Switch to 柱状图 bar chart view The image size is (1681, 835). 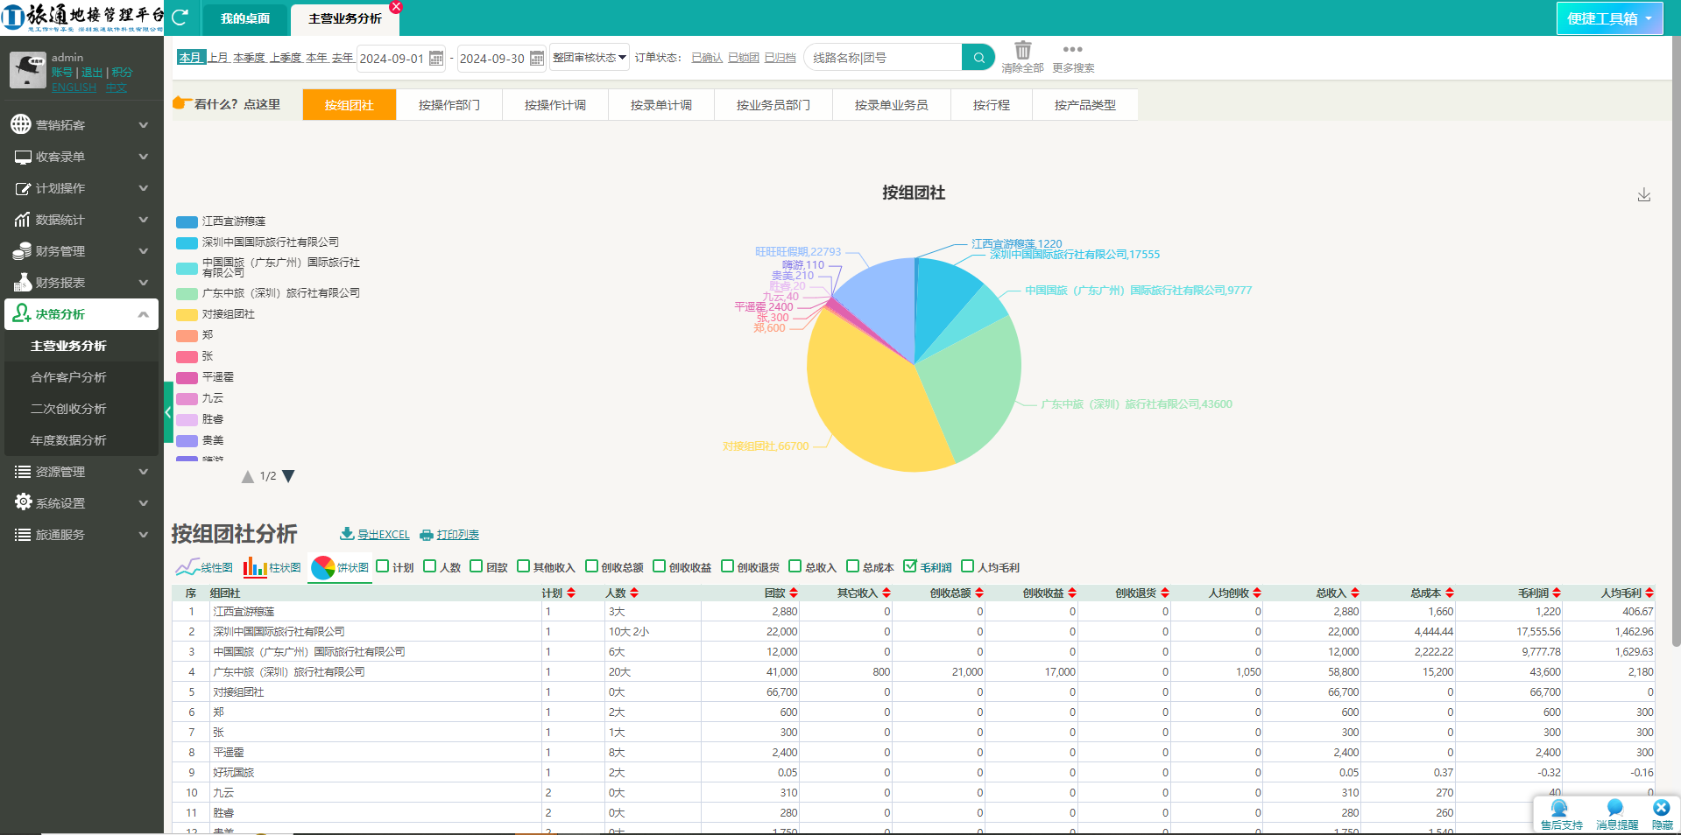pos(272,567)
